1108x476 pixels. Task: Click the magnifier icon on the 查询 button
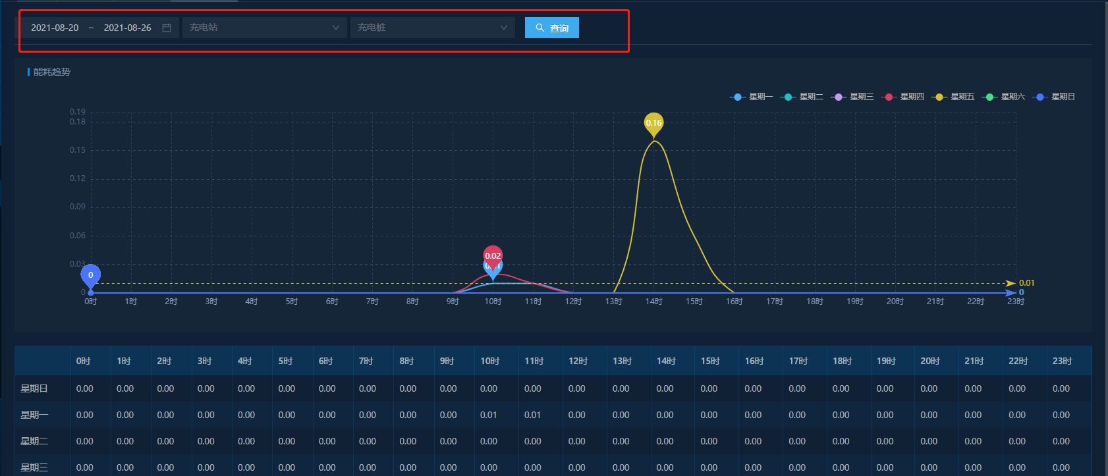[540, 28]
